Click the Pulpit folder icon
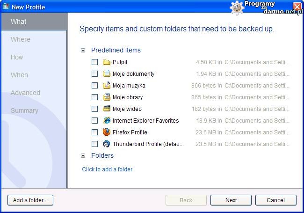This screenshot has height=213, width=304. click(107, 62)
